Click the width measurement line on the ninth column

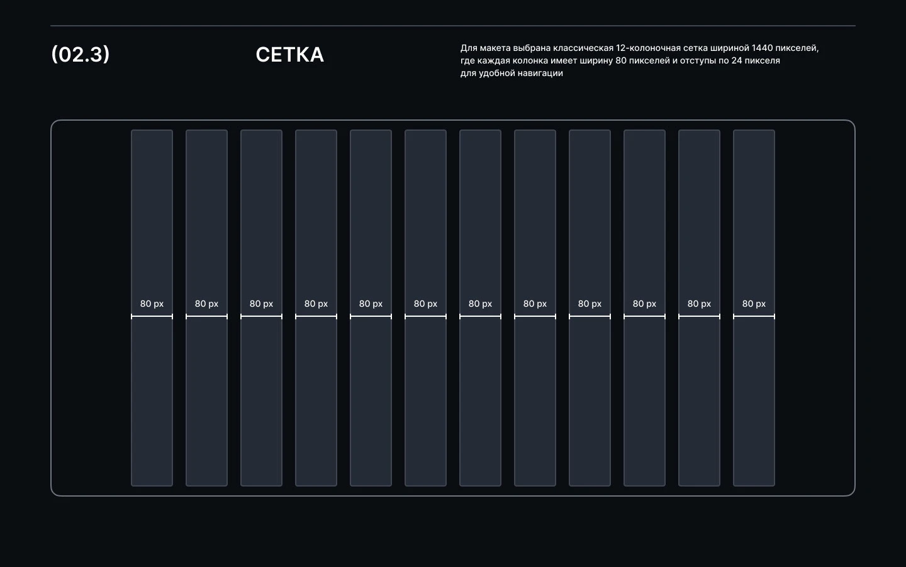(x=590, y=316)
